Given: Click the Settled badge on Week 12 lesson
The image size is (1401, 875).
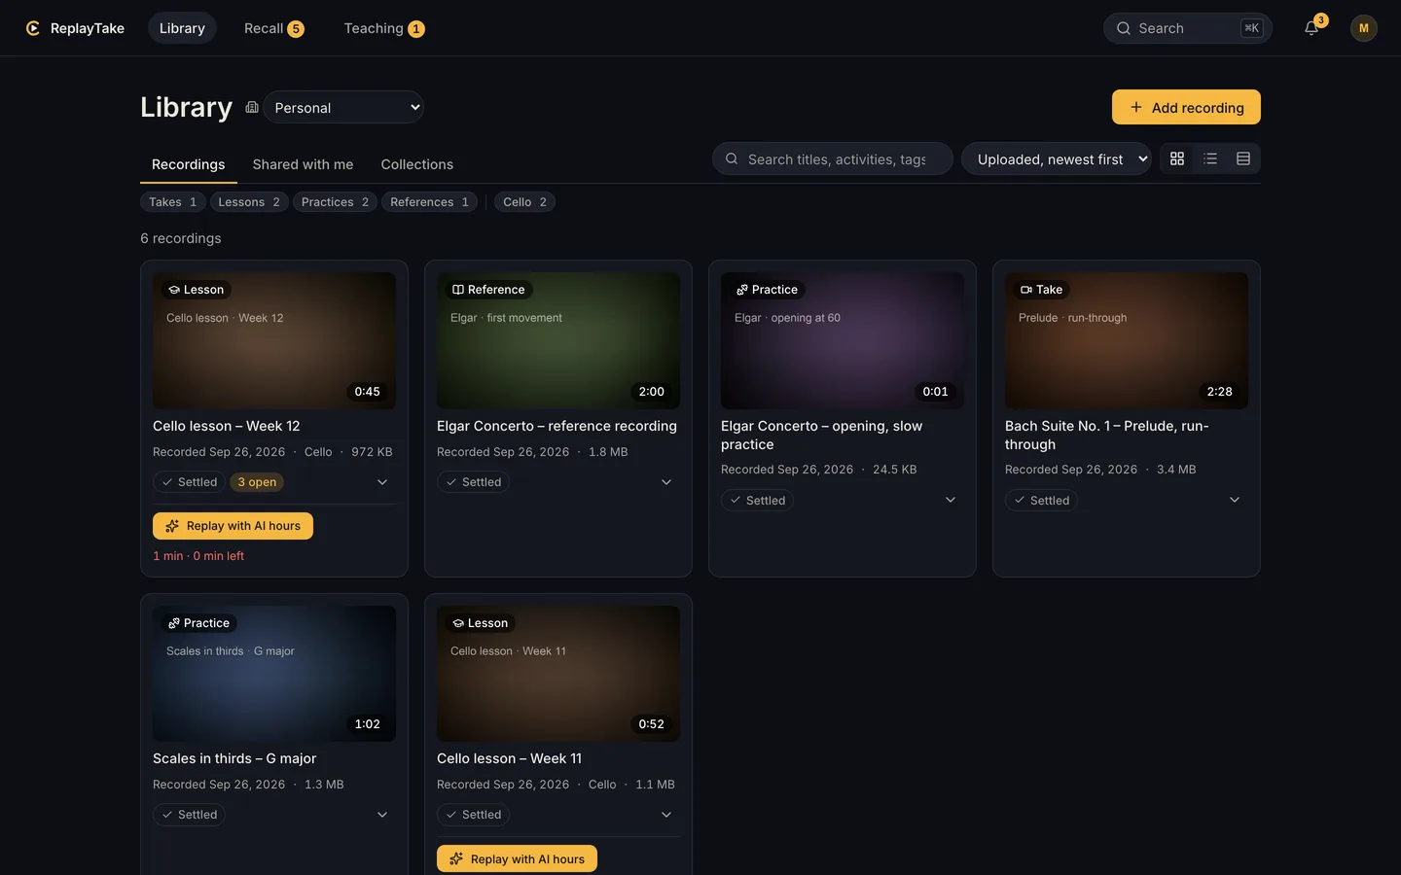Looking at the screenshot, I should 189,482.
